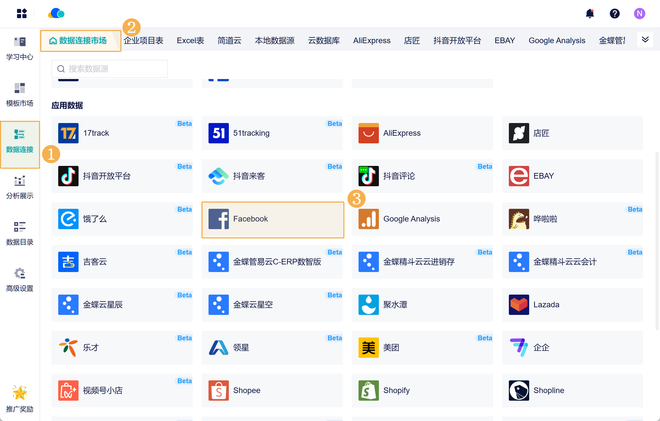Open the app grid launcher icon
Viewport: 660px width, 421px height.
click(22, 14)
